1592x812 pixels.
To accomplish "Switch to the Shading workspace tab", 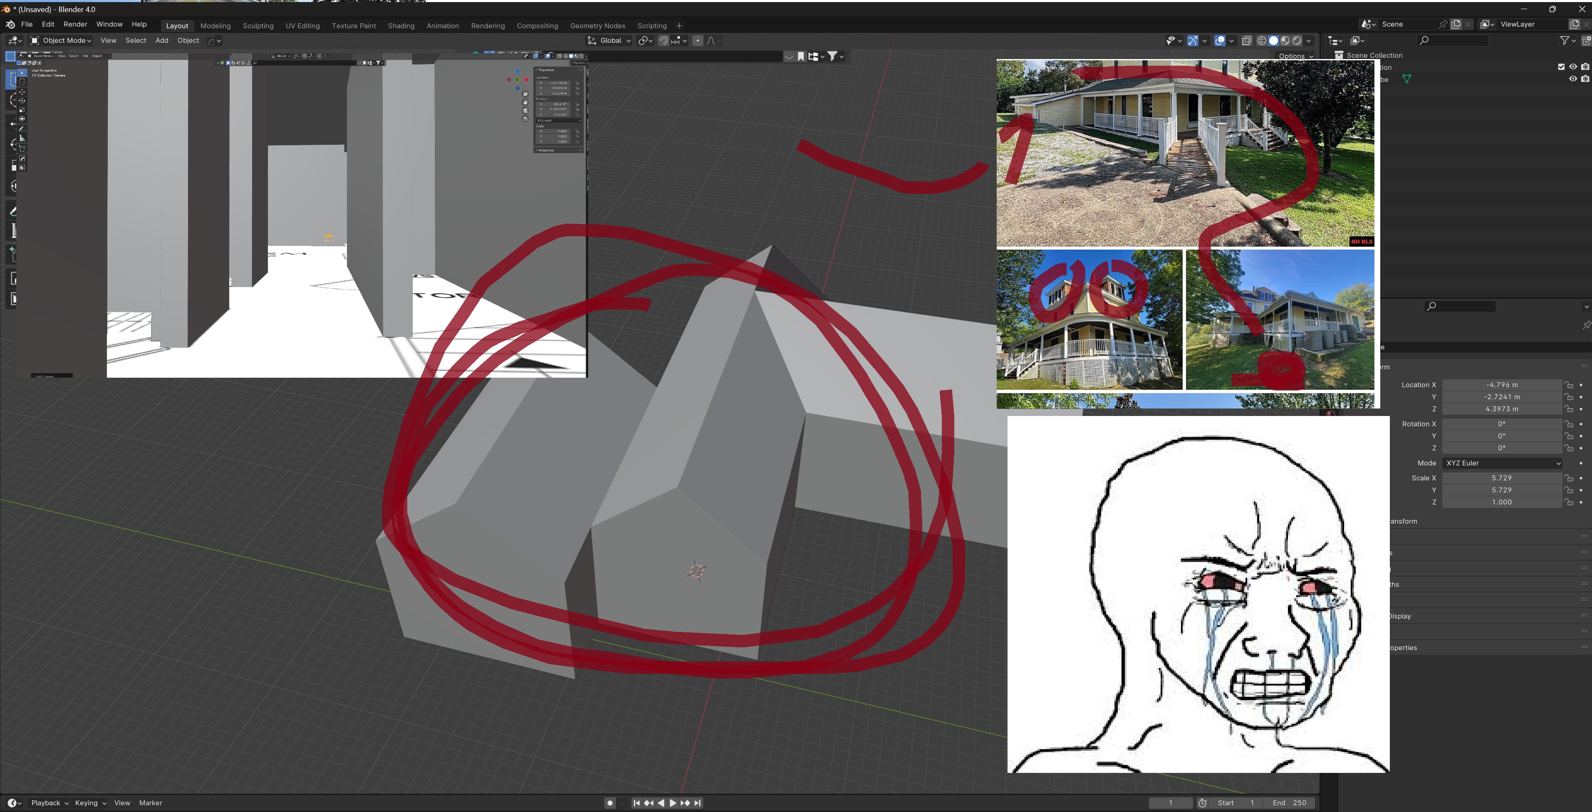I will click(x=401, y=26).
